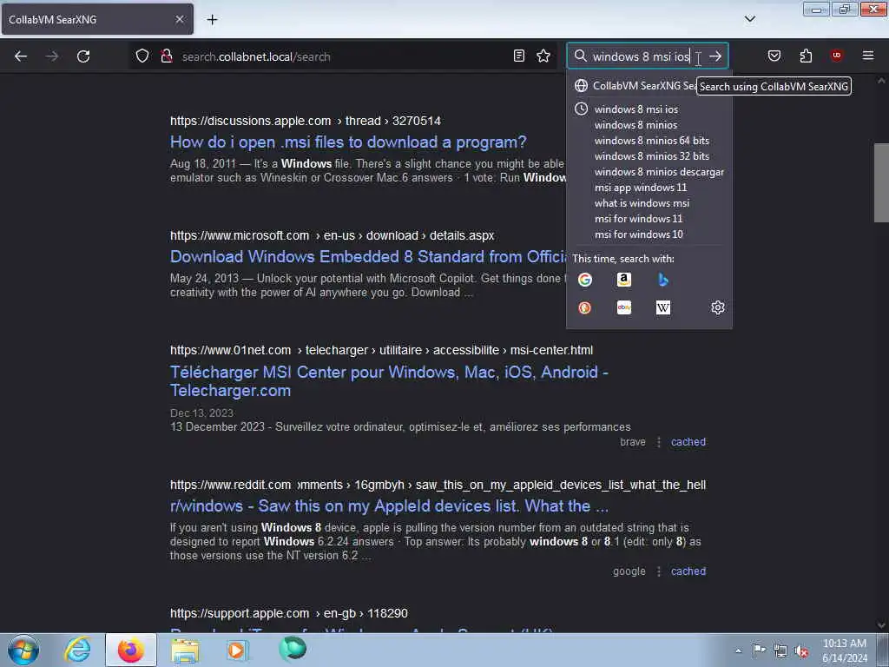Image resolution: width=889 pixels, height=667 pixels.
Task: Click the Firefox taskbar button
Action: pos(130,650)
